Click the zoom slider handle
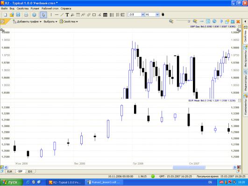This screenshot has width=248, height=186. click(x=189, y=21)
